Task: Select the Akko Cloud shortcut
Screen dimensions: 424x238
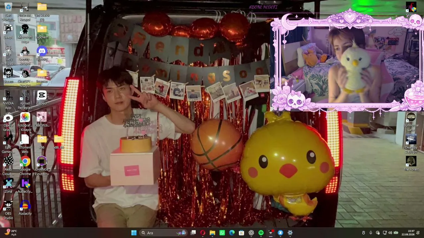Action: coord(8,166)
